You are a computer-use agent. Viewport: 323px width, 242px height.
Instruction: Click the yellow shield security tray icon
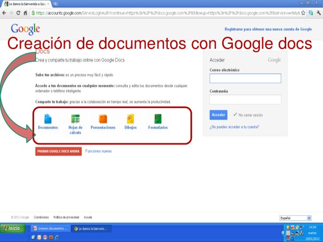pos(288,227)
